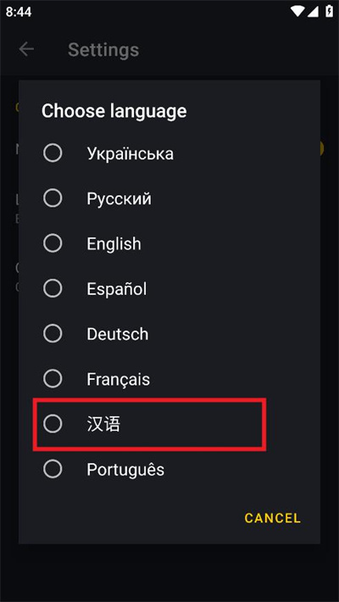Tap the back arrow next to Settings
The image size is (339, 602).
(26, 49)
